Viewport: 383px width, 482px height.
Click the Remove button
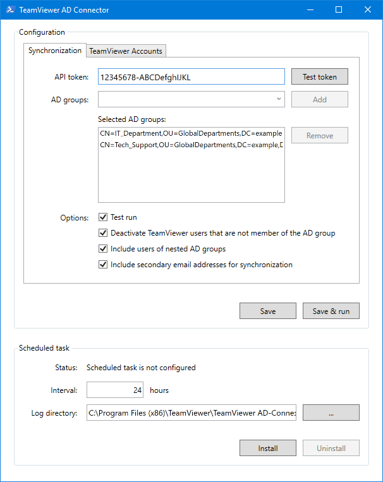point(320,135)
